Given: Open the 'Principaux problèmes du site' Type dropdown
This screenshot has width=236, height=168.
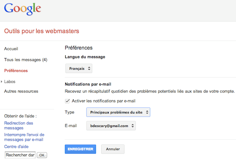Looking at the screenshot, I should [x=118, y=112].
